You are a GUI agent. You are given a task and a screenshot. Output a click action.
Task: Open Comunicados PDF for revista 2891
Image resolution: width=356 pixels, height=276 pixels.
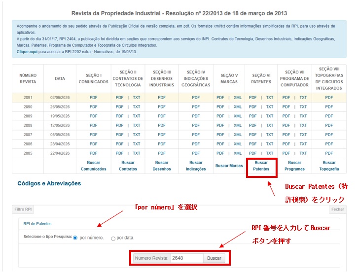click(93, 98)
